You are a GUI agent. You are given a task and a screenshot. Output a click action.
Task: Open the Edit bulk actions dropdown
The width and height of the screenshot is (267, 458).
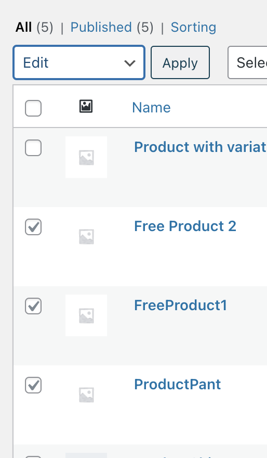pyautogui.click(x=79, y=62)
